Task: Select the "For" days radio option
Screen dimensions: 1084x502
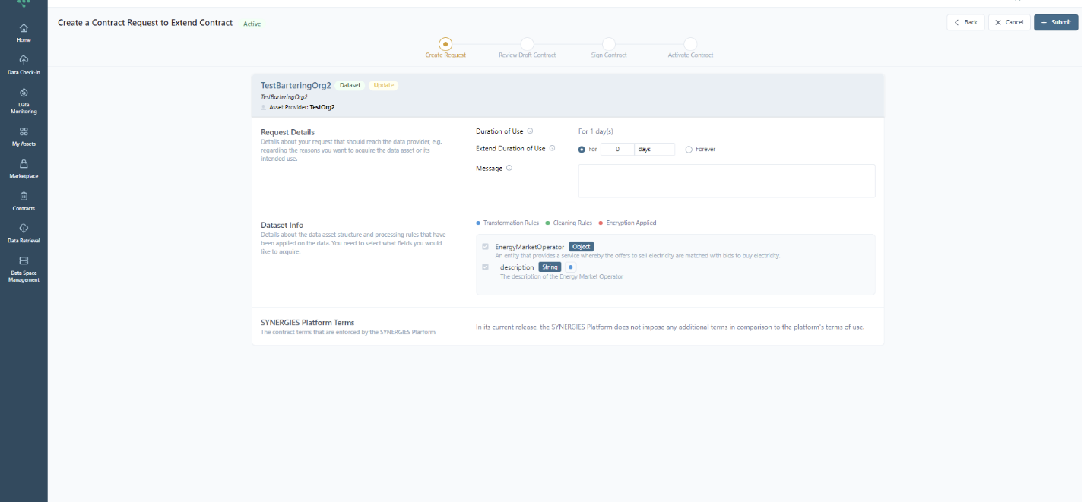Action: [582, 150]
